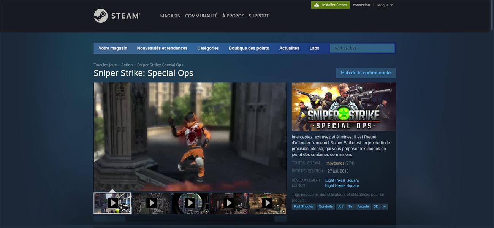494x228 pixels.
Task: Open the langue dropdown
Action: pyautogui.click(x=385, y=5)
